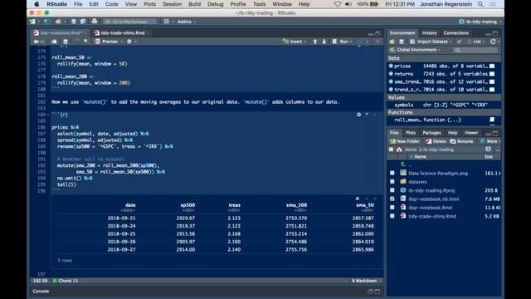Click the Delete button in Files pane
Image resolution: width=531 pixels, height=299 pixels.
click(x=436, y=141)
